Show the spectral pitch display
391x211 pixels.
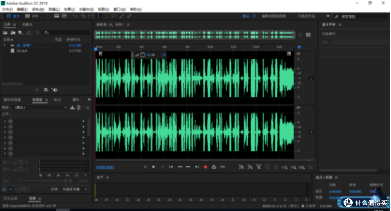pos(64,16)
